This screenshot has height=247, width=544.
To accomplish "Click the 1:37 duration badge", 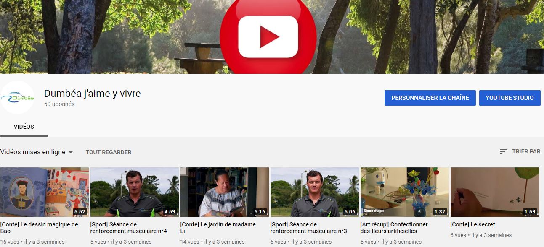I will 440,212.
